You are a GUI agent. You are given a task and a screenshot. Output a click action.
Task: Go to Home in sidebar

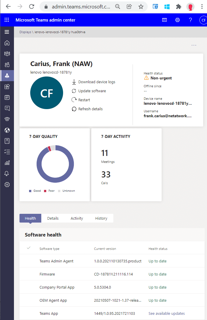click(x=7, y=43)
